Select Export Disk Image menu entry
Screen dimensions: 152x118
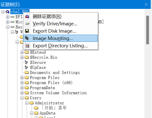[54, 31]
